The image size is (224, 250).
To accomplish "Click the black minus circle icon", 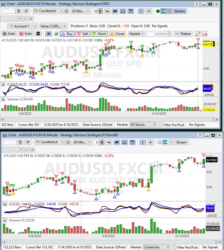I will [x=38, y=34].
